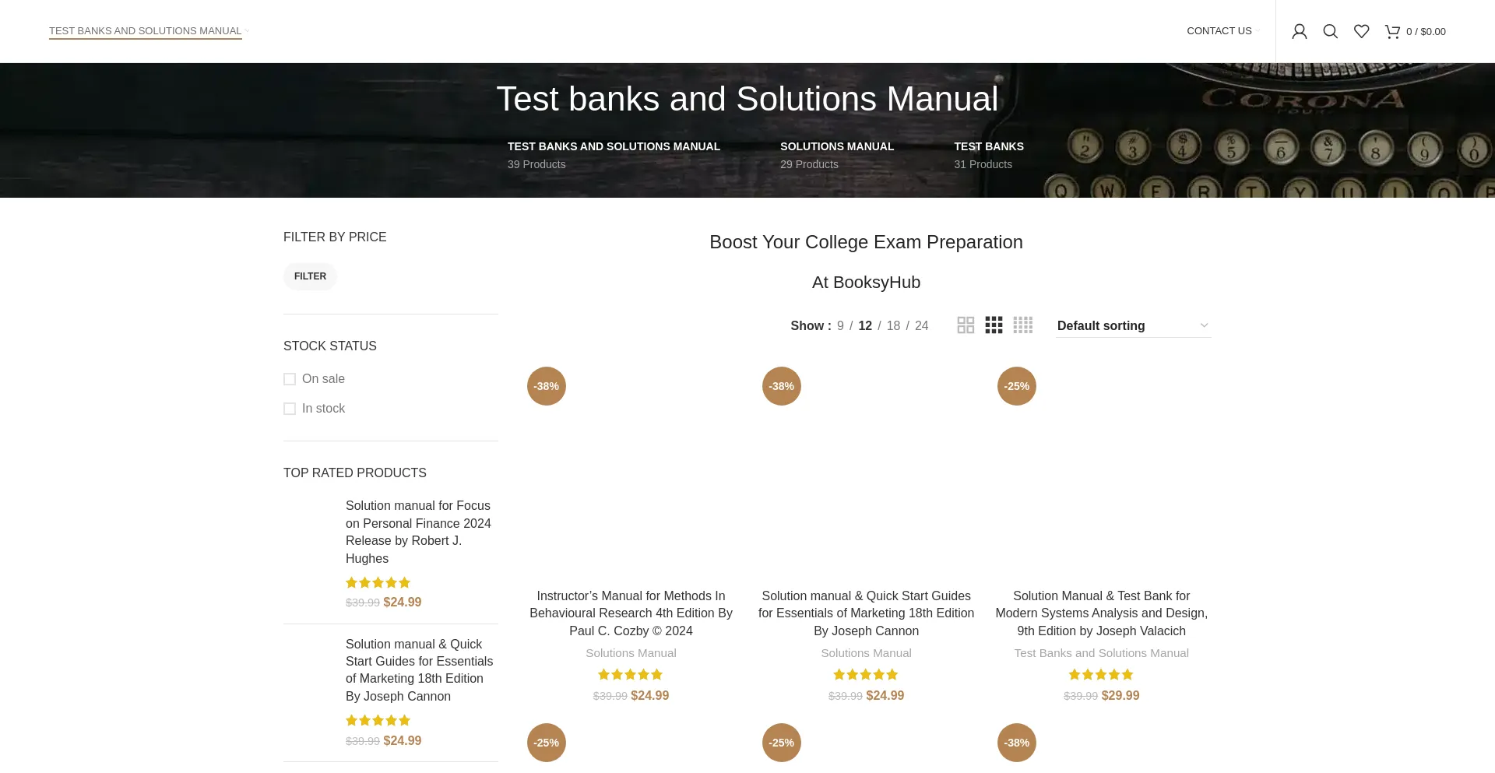Click the search magnifier icon
Image resolution: width=1495 pixels, height=773 pixels.
(1330, 31)
